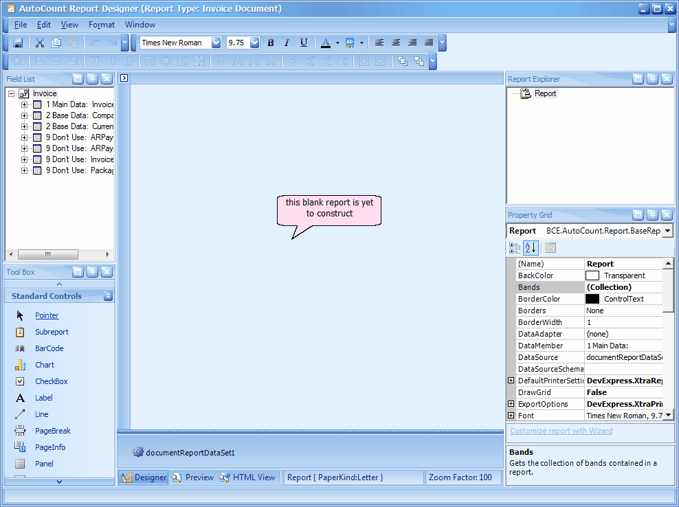The image size is (679, 507).
Task: Open the Report object selector dropdown
Action: pos(668,231)
